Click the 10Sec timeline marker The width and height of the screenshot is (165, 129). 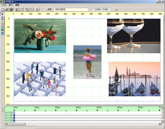(x=35, y=111)
